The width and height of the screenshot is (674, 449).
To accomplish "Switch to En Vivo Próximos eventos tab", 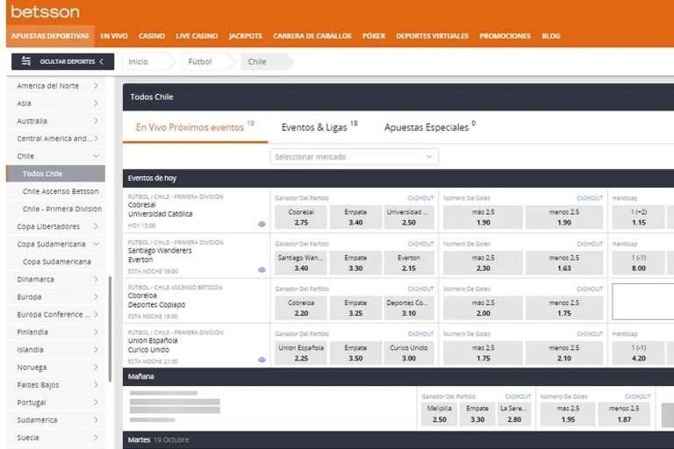I will pos(195,127).
